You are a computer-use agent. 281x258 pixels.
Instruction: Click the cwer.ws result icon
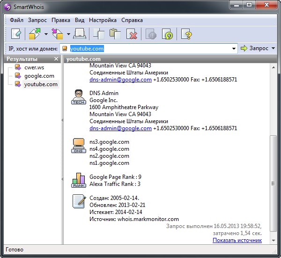(18, 67)
